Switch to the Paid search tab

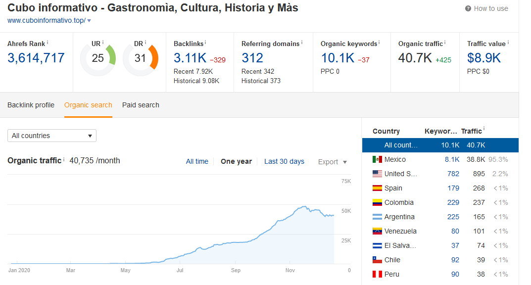pyautogui.click(x=141, y=105)
